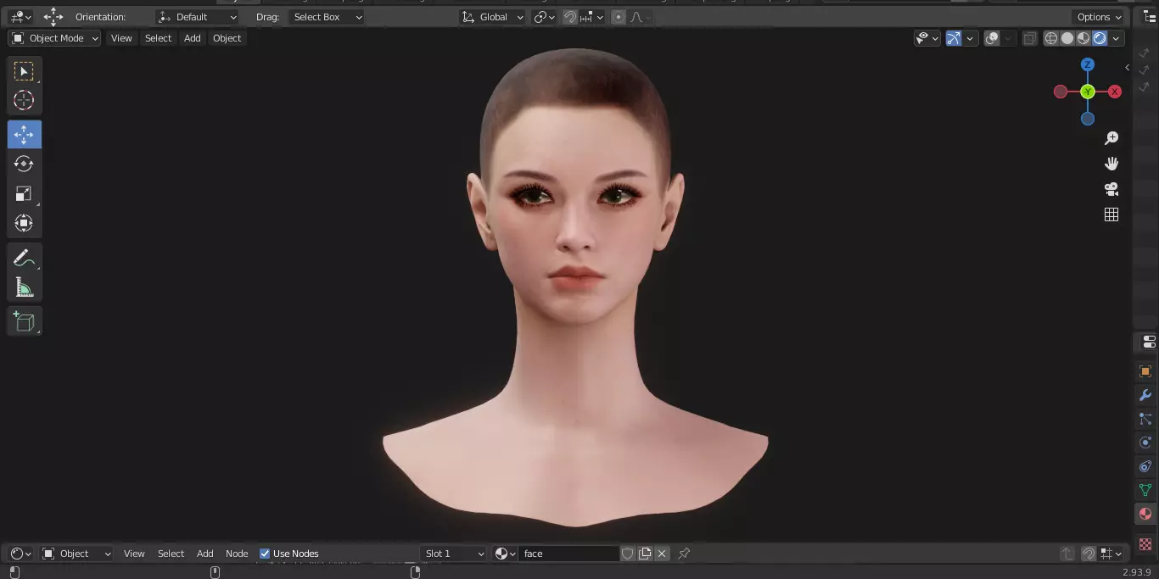This screenshot has height=579, width=1159.
Task: Toggle snapping magnet in viewport header
Action: (571, 17)
